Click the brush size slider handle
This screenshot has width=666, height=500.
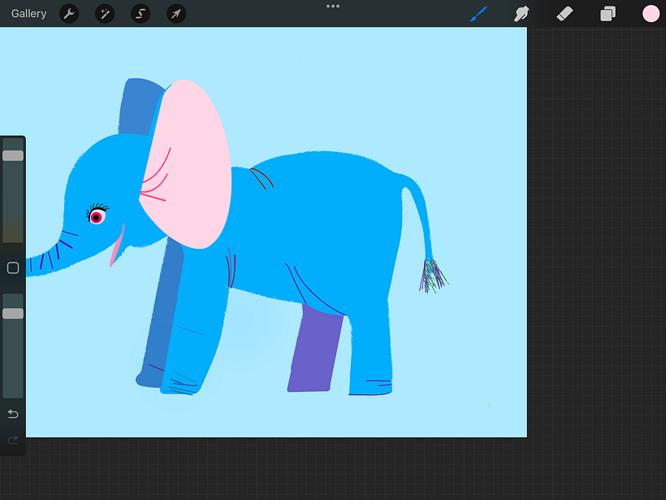(13, 155)
